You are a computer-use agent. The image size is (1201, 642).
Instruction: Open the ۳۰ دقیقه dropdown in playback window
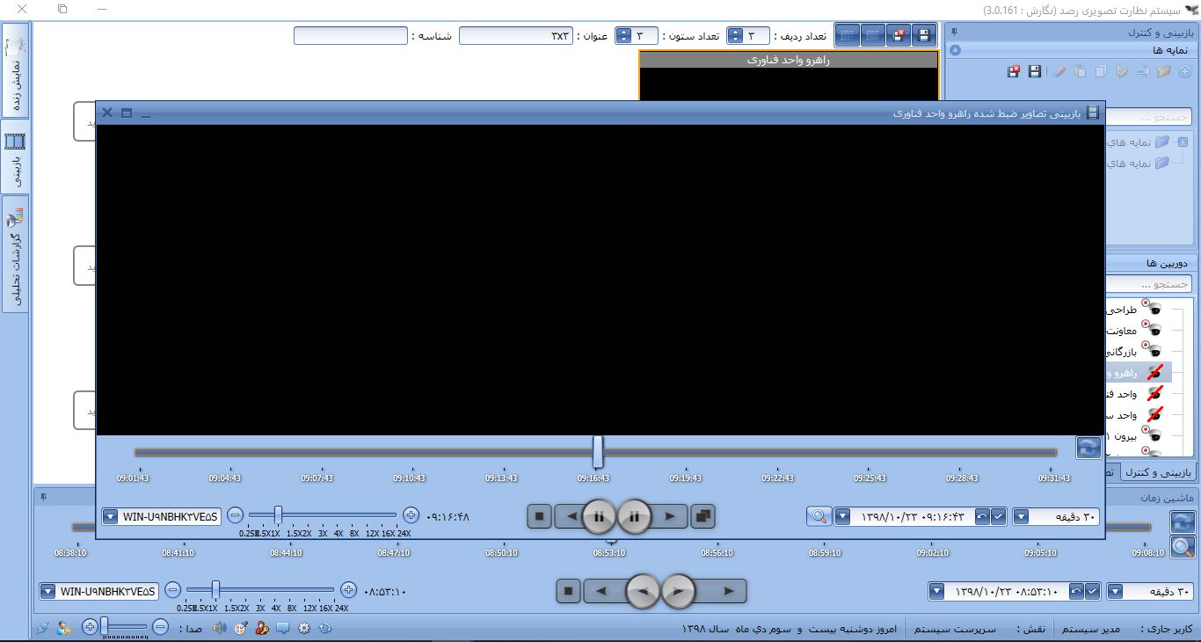[1021, 516]
